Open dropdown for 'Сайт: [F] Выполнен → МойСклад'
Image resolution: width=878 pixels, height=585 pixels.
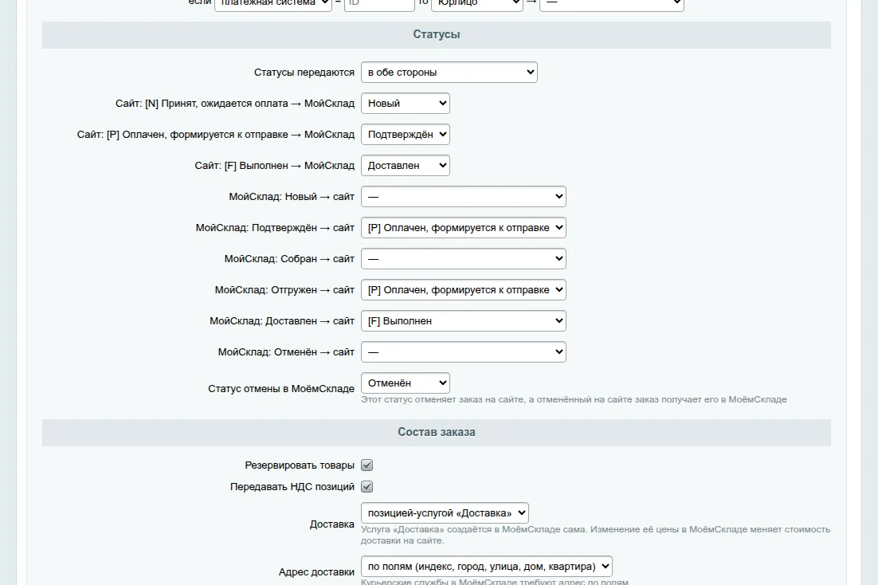[x=406, y=165]
